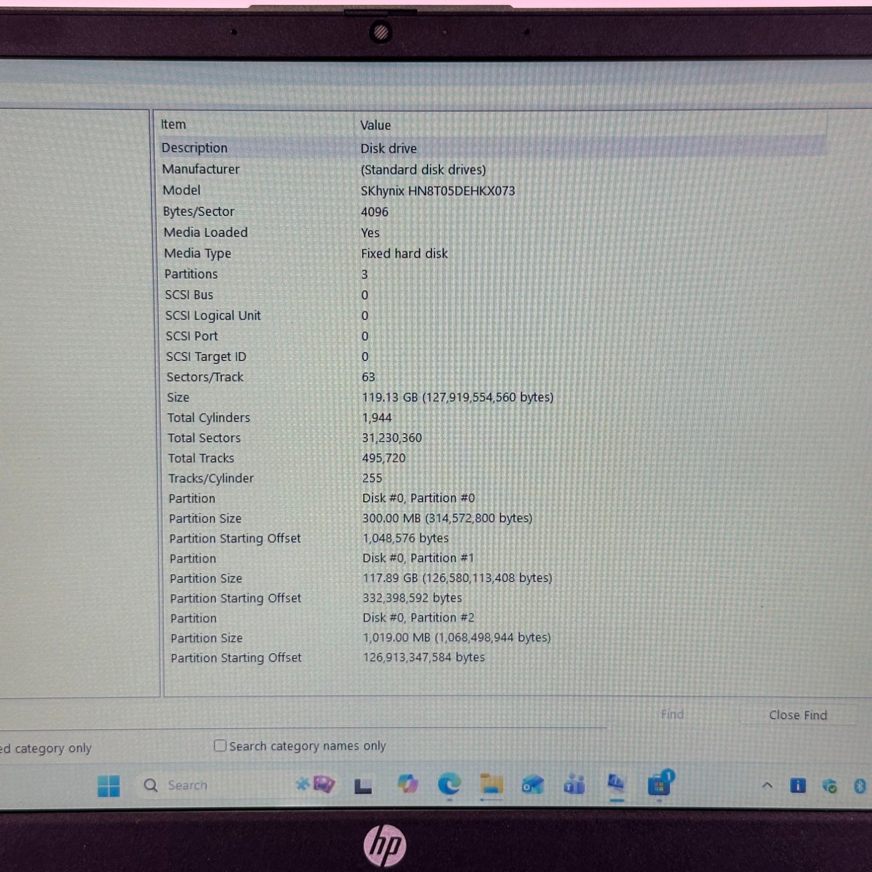Open Microsoft Copilot from the taskbar

pos(408,785)
